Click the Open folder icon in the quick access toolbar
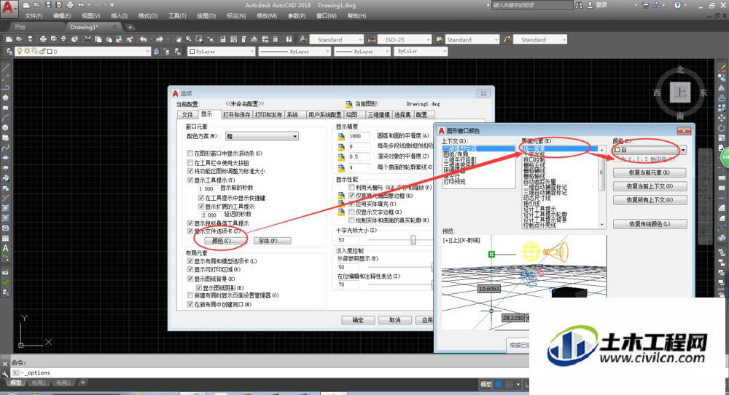Viewport: 729px width, 395px height. [x=37, y=5]
